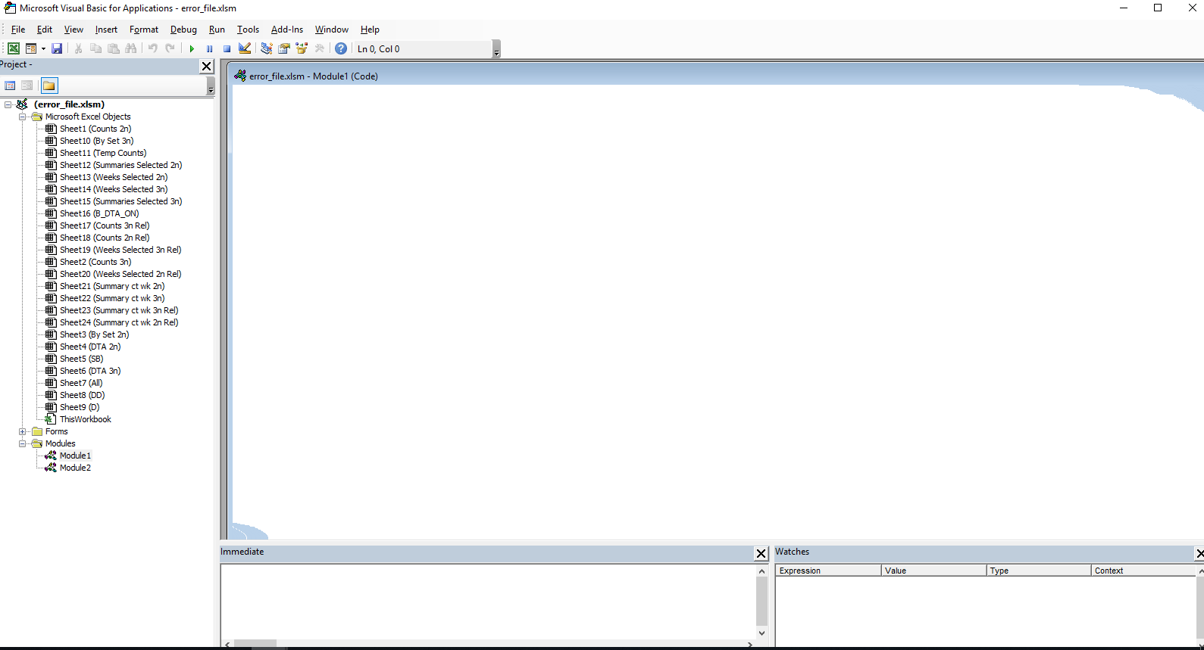
Task: Collapse the Microsoft Excel Objects folder
Action: (23, 117)
